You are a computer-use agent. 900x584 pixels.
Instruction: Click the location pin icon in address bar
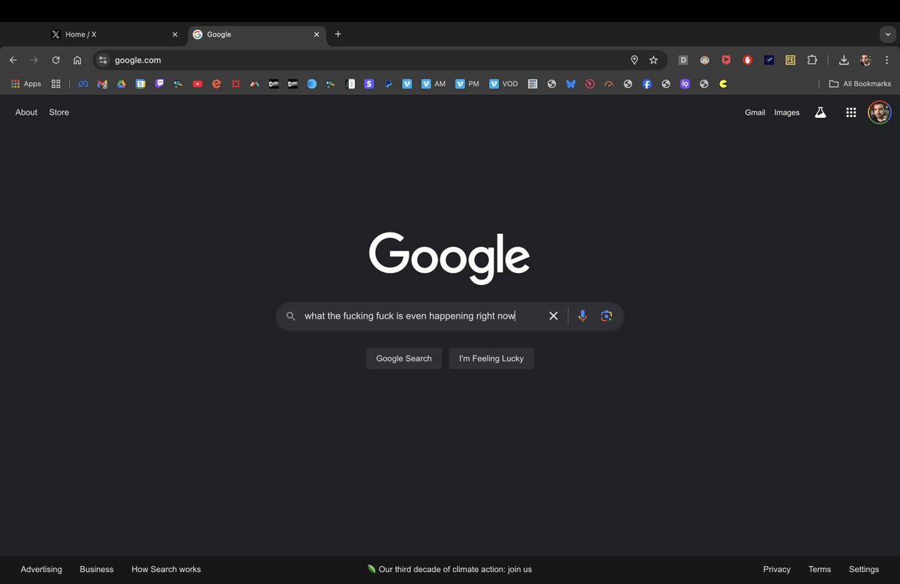pos(634,60)
